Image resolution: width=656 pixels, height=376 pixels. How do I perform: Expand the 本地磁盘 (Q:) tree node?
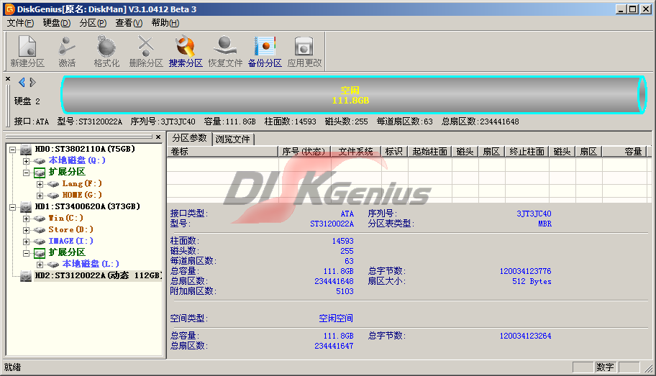[26, 161]
